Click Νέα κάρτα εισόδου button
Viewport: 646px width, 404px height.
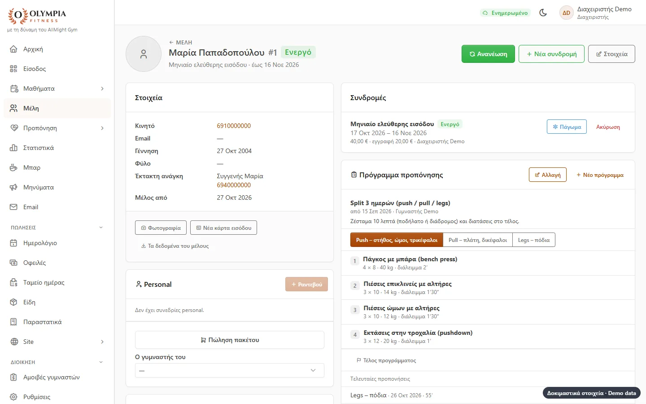click(x=223, y=228)
